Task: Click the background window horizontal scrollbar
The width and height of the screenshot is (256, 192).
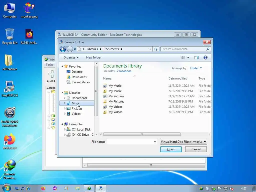Action: tap(146, 165)
